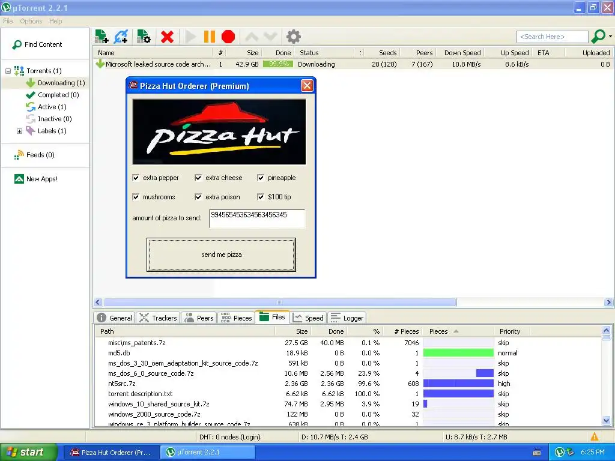Uncheck the $100 tip checkbox
Viewport: 615px width, 461px height.
261,197
